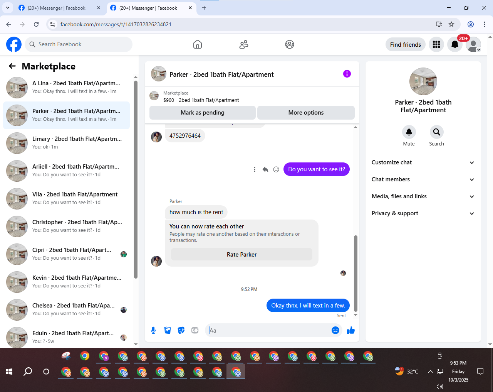Open the emoji picker in message box

click(335, 330)
